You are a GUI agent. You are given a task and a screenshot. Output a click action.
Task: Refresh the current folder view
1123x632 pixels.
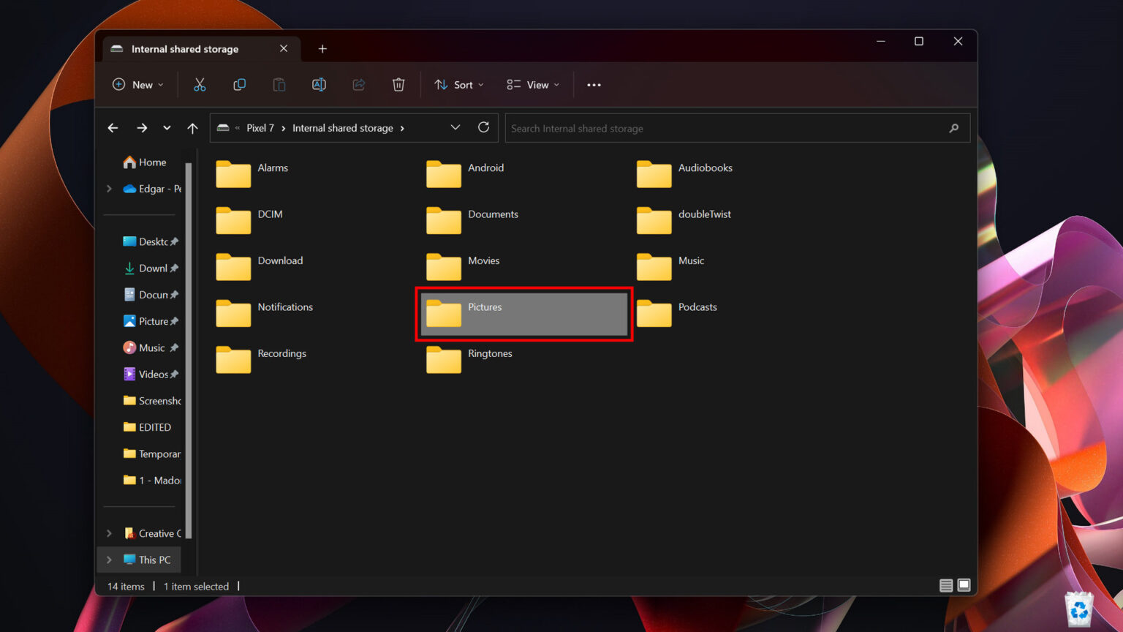point(483,127)
